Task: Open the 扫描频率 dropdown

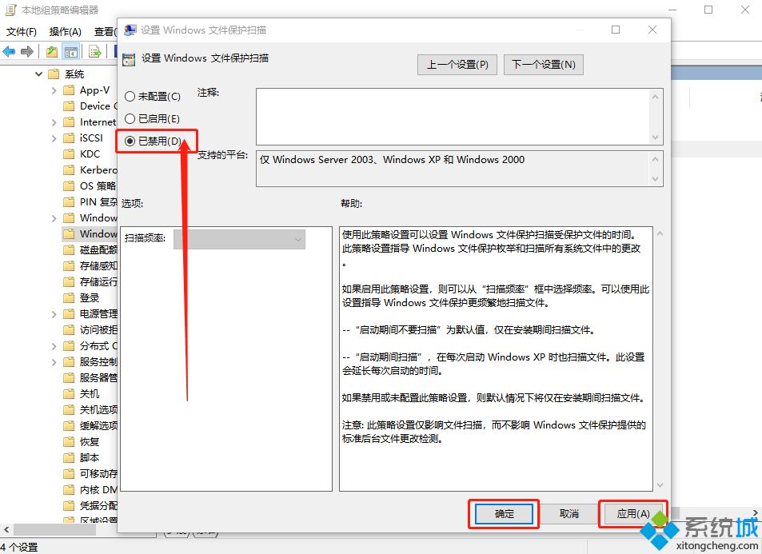Action: click(240, 239)
